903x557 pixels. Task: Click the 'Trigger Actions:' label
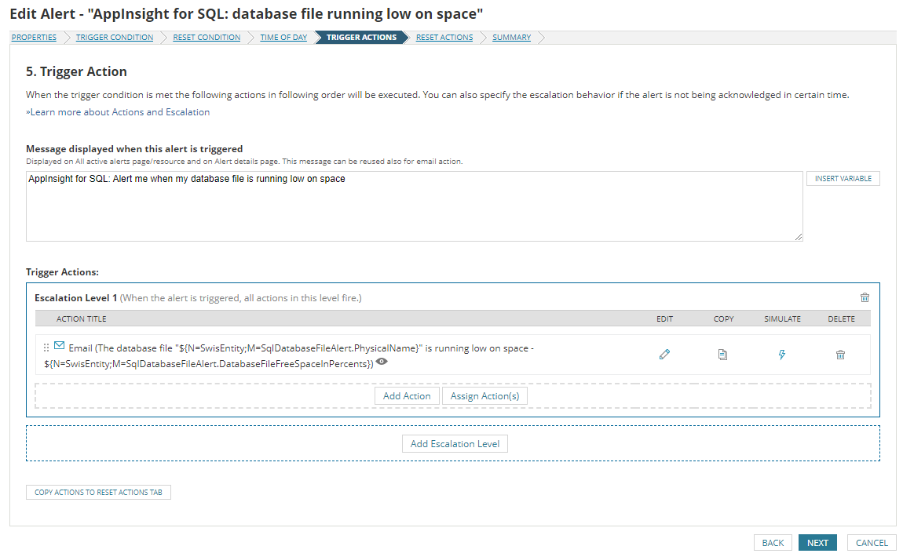tap(62, 272)
